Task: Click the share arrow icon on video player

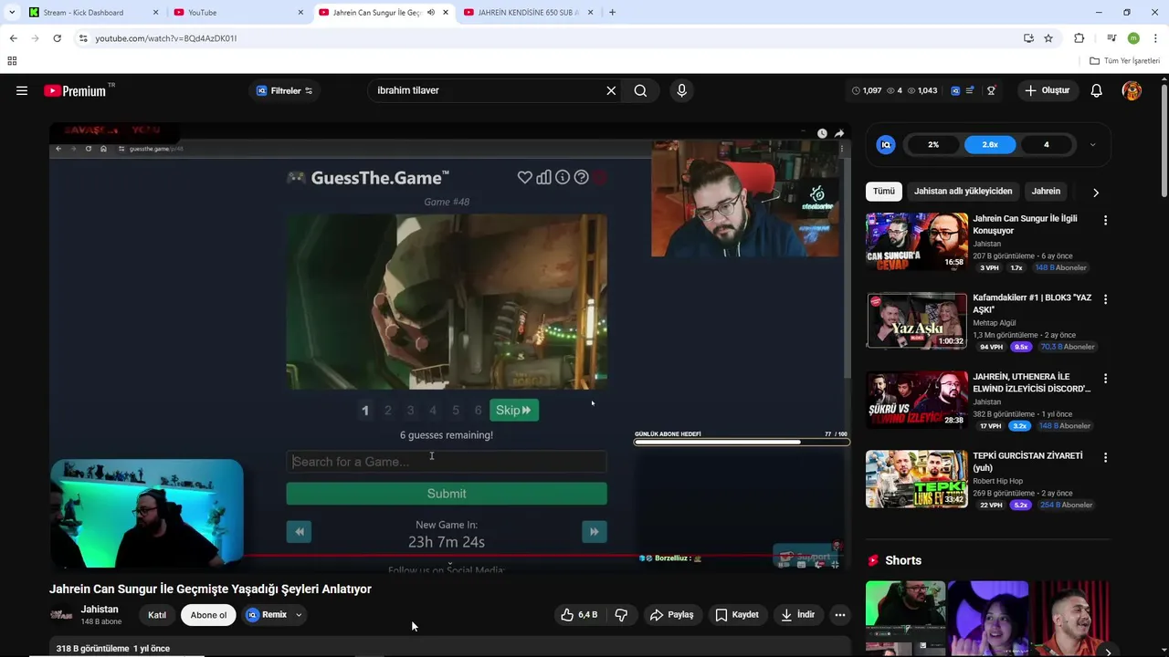Action: pos(839,133)
